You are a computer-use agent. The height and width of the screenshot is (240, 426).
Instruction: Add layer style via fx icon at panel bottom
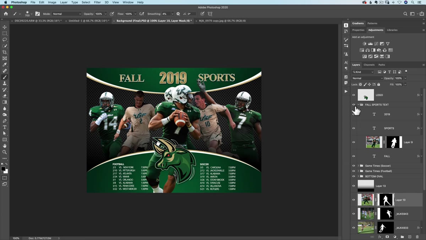pyautogui.click(x=380, y=237)
